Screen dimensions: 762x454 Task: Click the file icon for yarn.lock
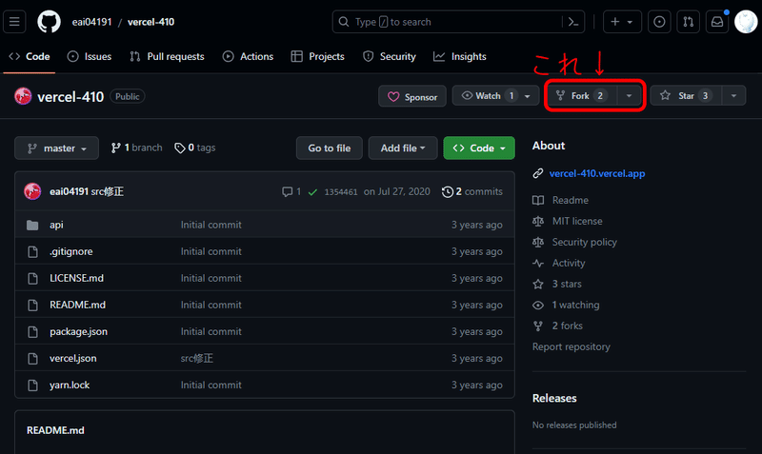point(32,385)
